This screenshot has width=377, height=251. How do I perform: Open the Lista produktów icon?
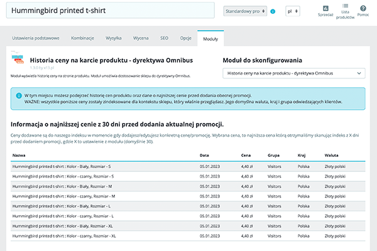(x=345, y=11)
